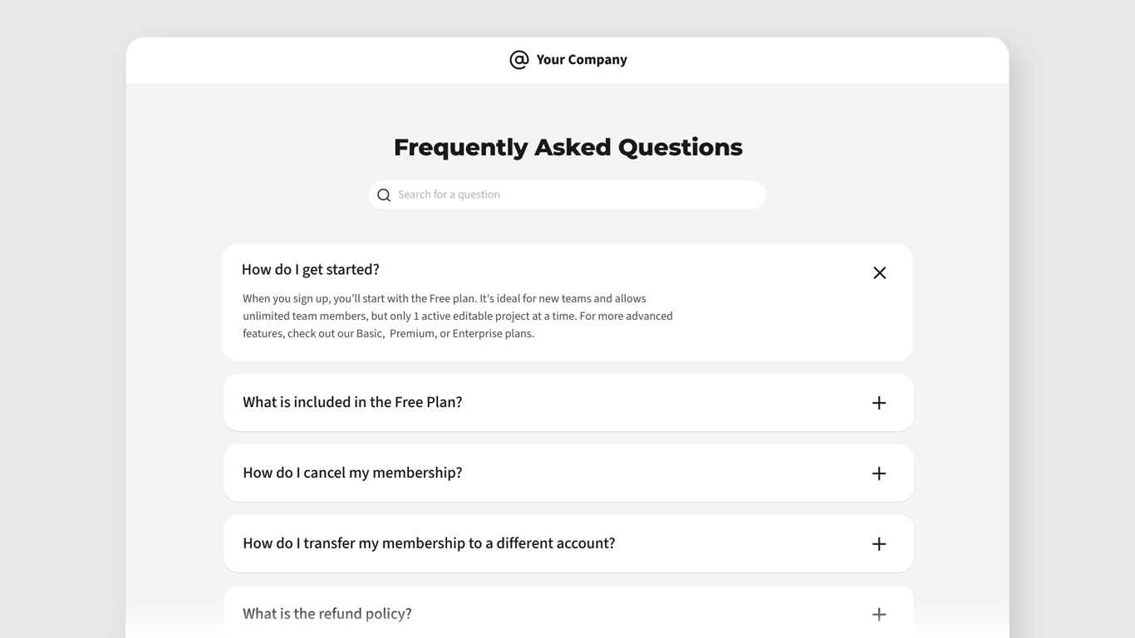Click the plus icon next to Free Plan question
The width and height of the screenshot is (1135, 638).
[x=878, y=402]
